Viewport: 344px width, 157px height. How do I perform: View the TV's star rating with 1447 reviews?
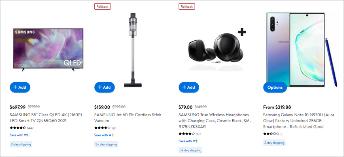22,128
